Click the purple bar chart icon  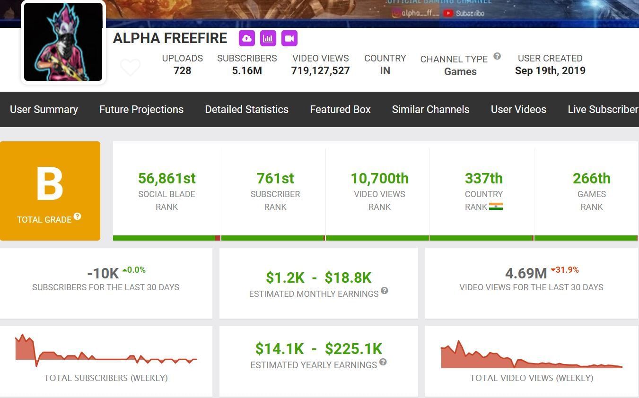coord(268,38)
